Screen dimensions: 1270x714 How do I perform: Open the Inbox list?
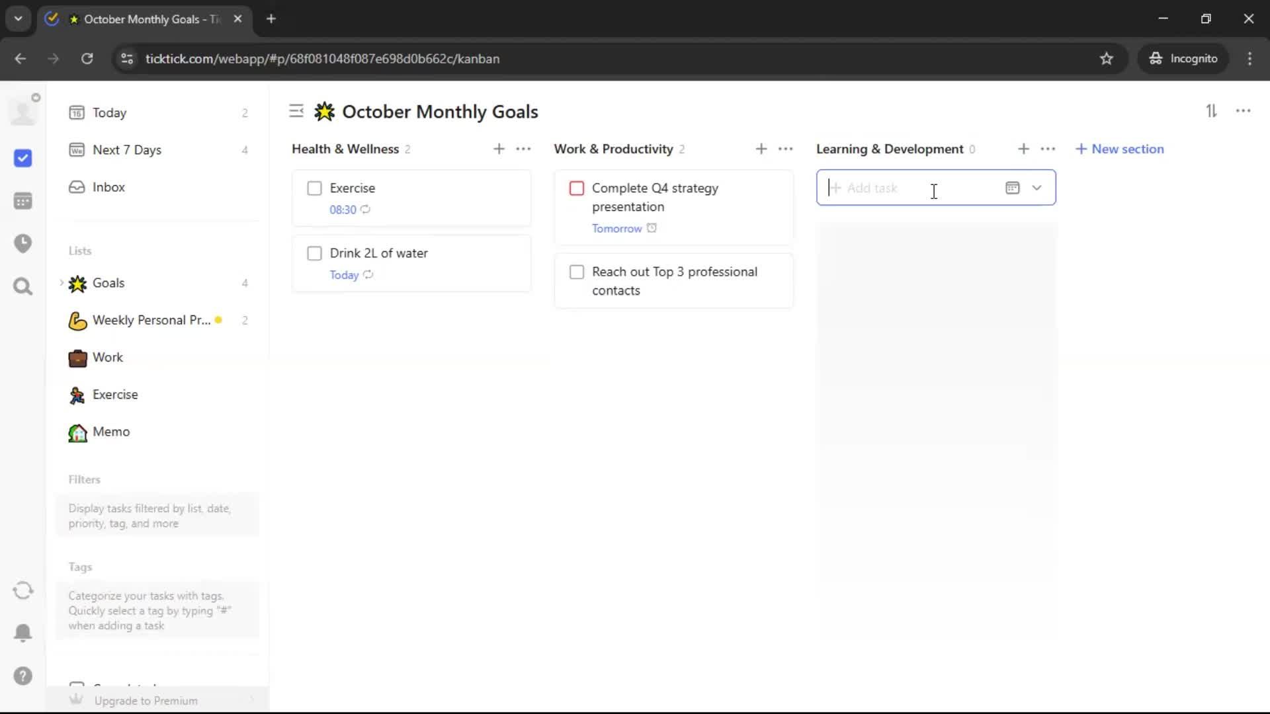tap(108, 187)
